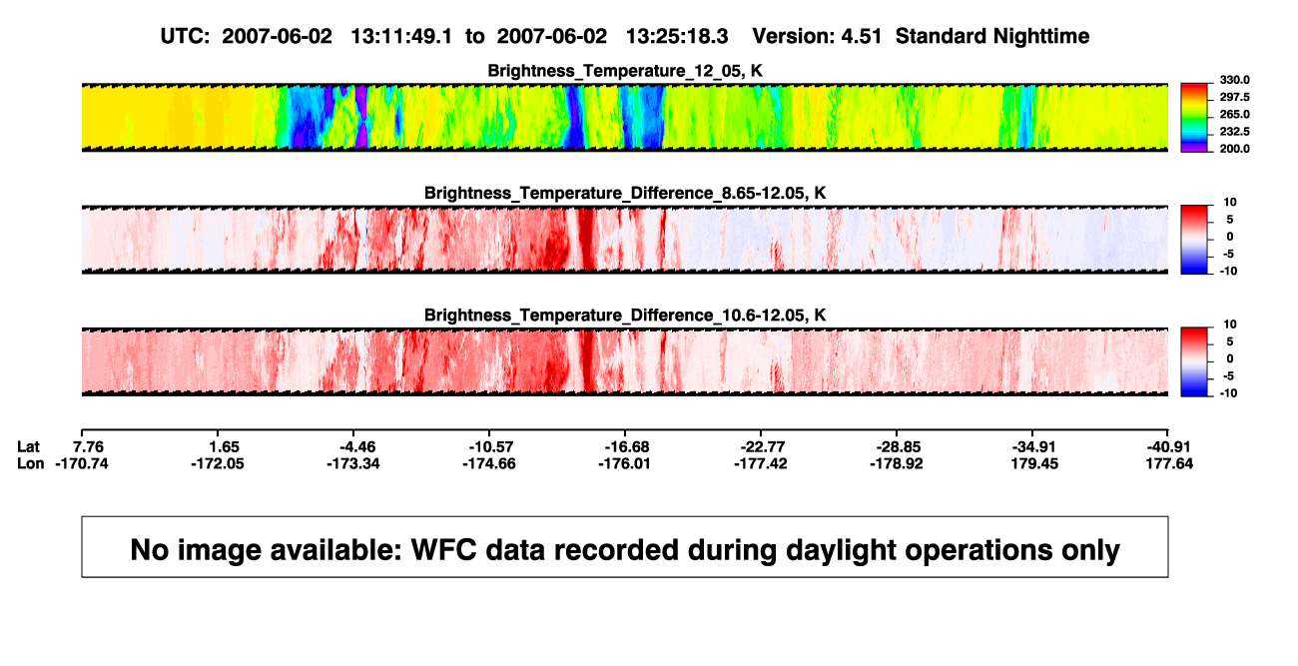
Task: Click longitude value -177.42
Action: [x=760, y=463]
